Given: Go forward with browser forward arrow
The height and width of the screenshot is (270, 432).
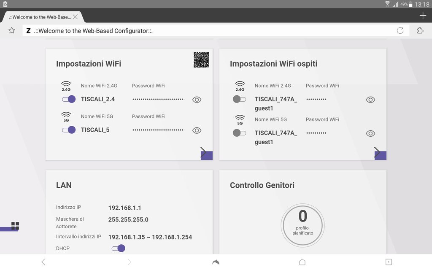Looking at the screenshot, I should click(129, 262).
